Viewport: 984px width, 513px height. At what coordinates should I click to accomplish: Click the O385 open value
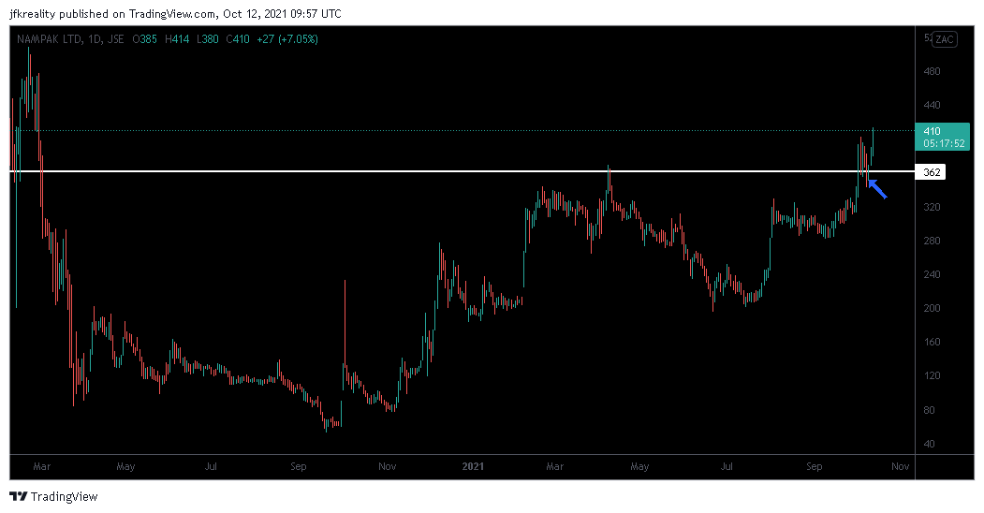(x=145, y=39)
